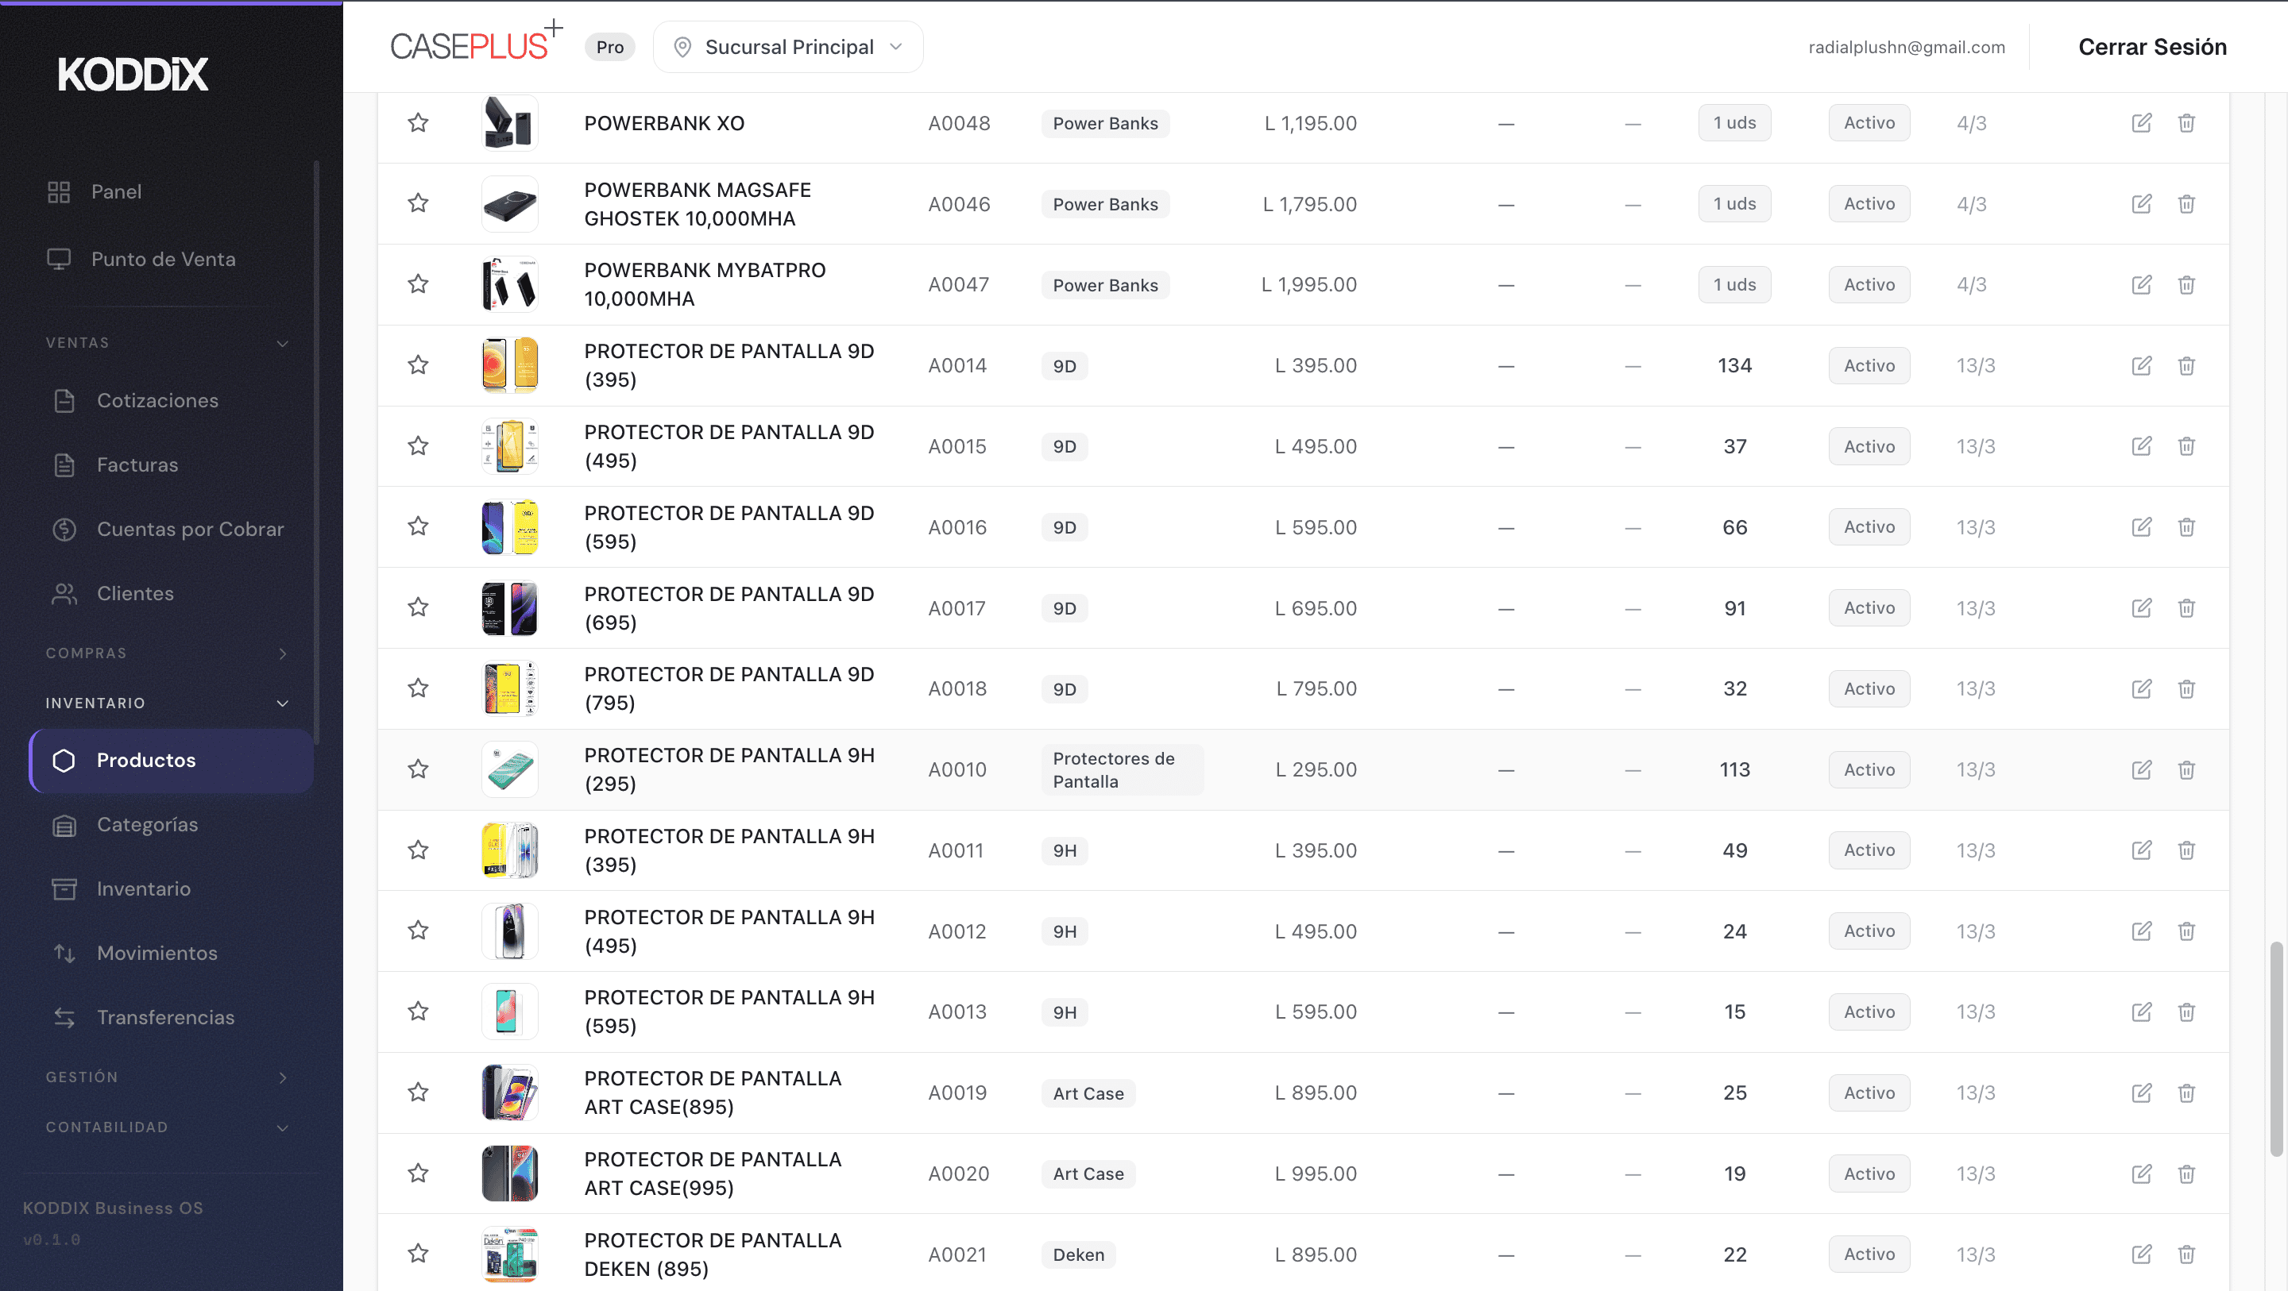Viewport: 2288px width, 1291px height.
Task: Edit PROTECTOR DE PANTALLA ART CASE(995)
Action: (2140, 1173)
